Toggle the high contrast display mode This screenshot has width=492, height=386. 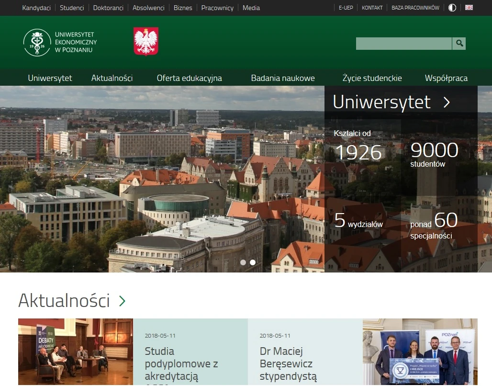click(452, 7)
